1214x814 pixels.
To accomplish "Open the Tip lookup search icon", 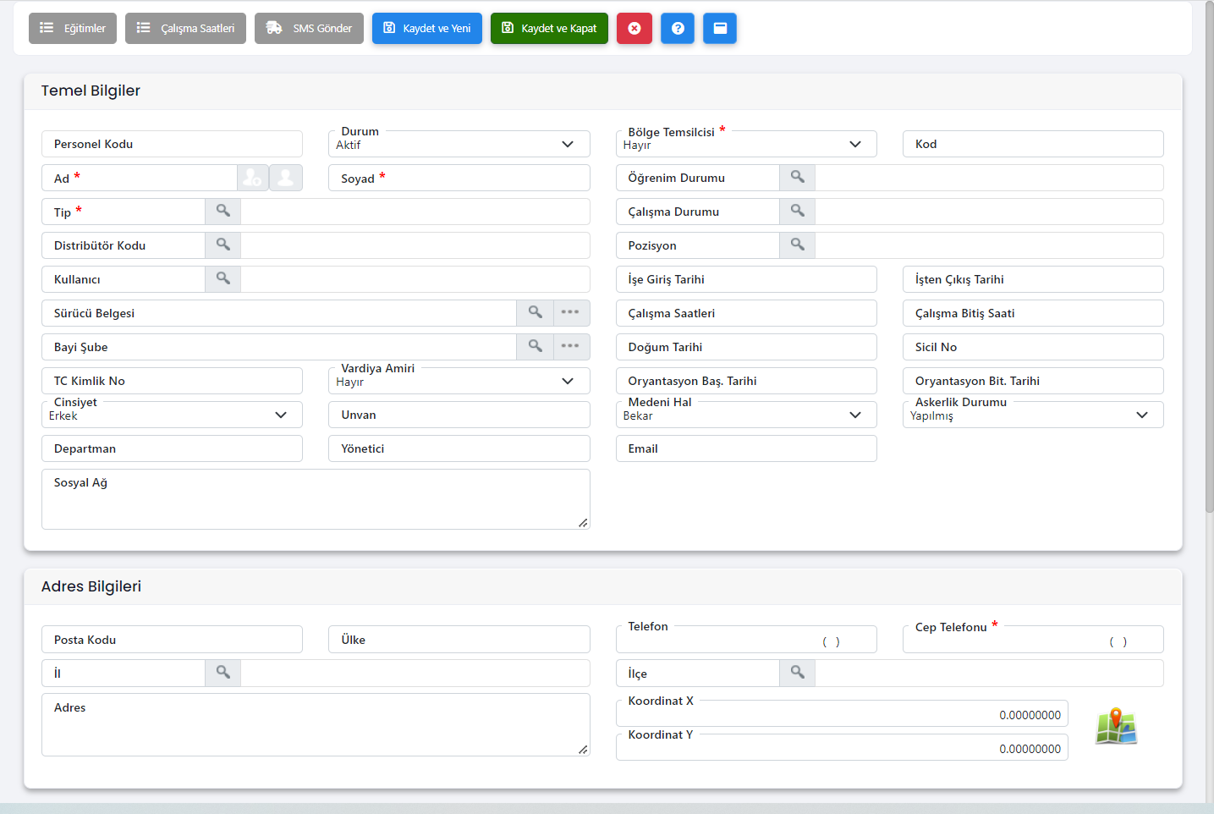I will [x=223, y=212].
